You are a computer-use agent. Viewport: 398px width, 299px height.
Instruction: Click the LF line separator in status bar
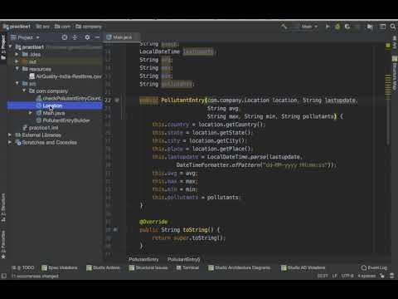point(335,276)
